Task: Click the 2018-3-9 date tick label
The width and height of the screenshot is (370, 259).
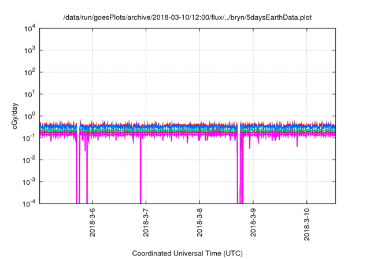Action: tap(253, 222)
